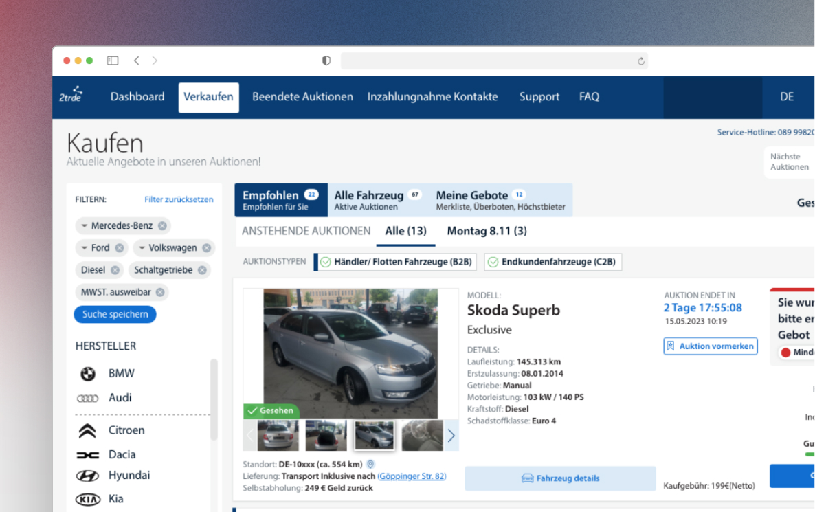Select BMW manufacturer logo
This screenshot has width=815, height=512.
click(87, 374)
